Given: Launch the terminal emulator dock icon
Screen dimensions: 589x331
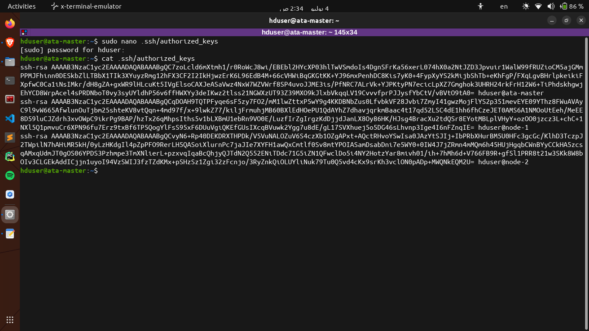Looking at the screenshot, I should pos(9,81).
